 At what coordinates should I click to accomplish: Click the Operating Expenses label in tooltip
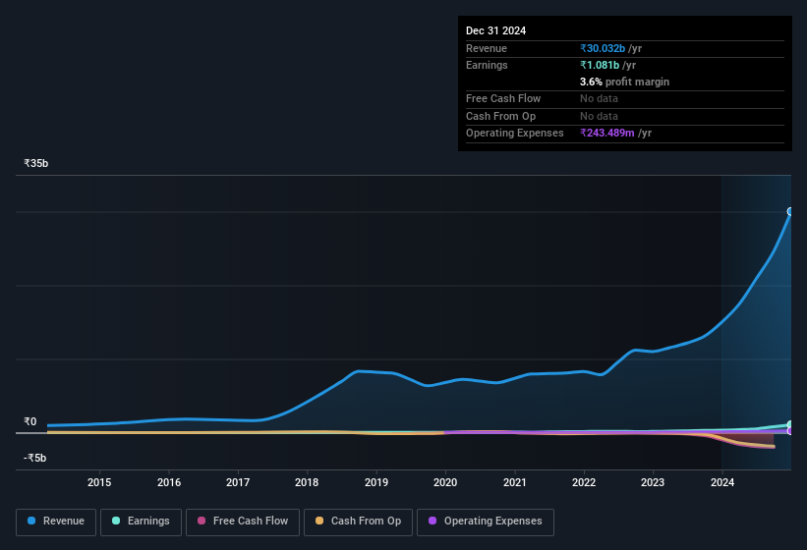click(x=515, y=133)
